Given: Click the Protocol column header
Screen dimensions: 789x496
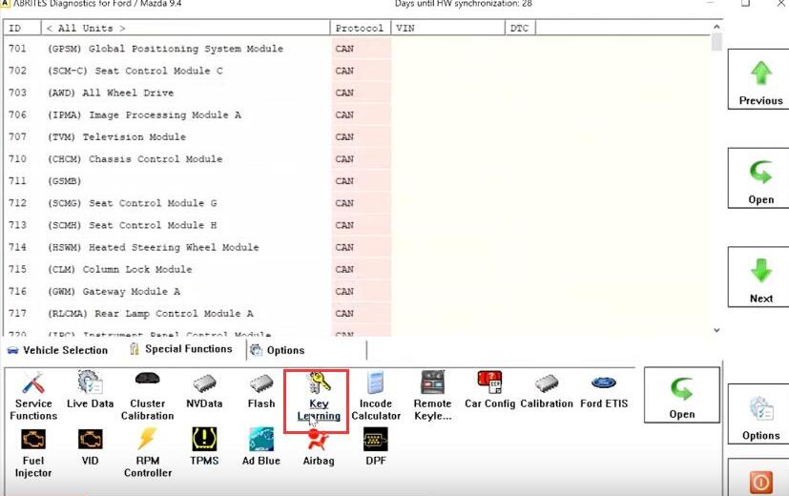Looking at the screenshot, I should coord(361,29).
